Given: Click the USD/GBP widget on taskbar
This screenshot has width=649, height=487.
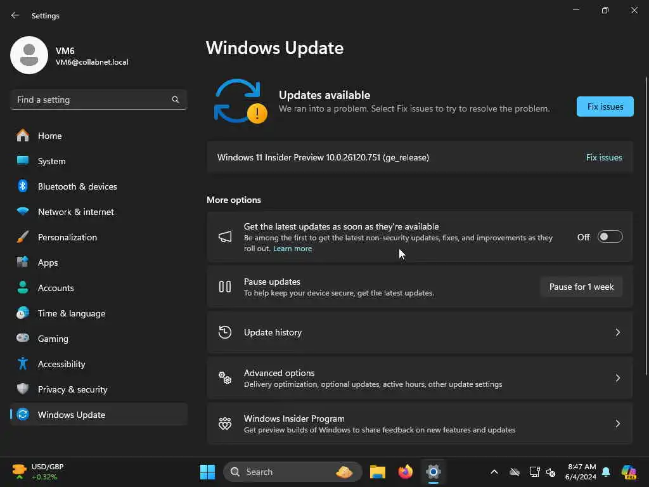Looking at the screenshot, I should click(x=38, y=472).
